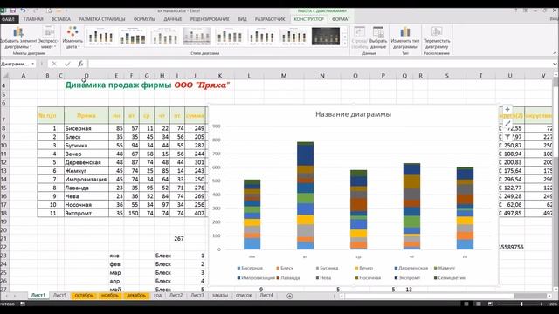Click the add new sheet plus icon
The width and height of the screenshot is (559, 314).
coord(289,296)
